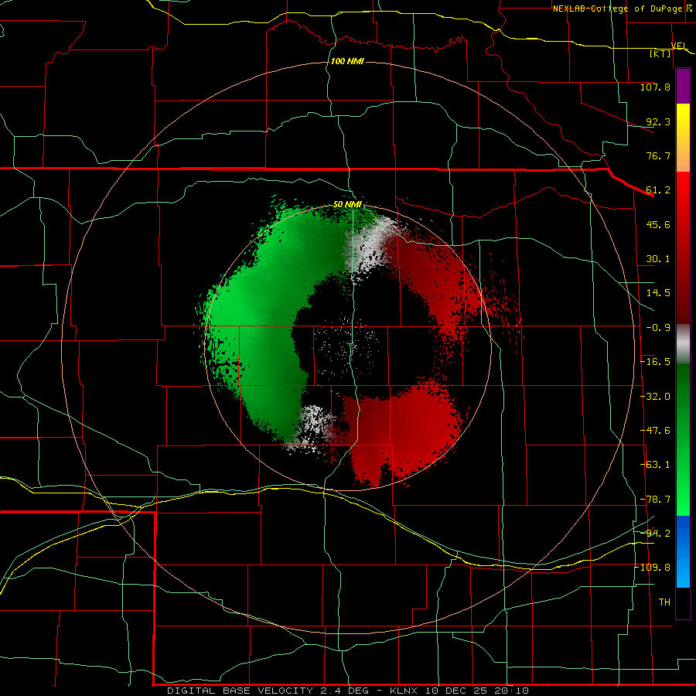The width and height of the screenshot is (696, 696).
Task: Pick the green segment of velocity color bar
Action: pyautogui.click(x=683, y=439)
